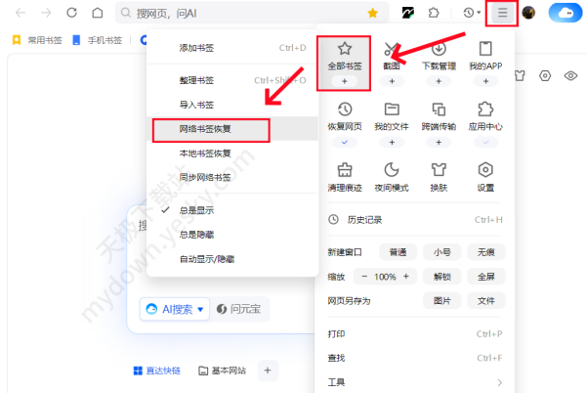Screen dimensions: 586x393
Task: Open the 全部书签 bookmarks star icon
Action: [x=344, y=50]
